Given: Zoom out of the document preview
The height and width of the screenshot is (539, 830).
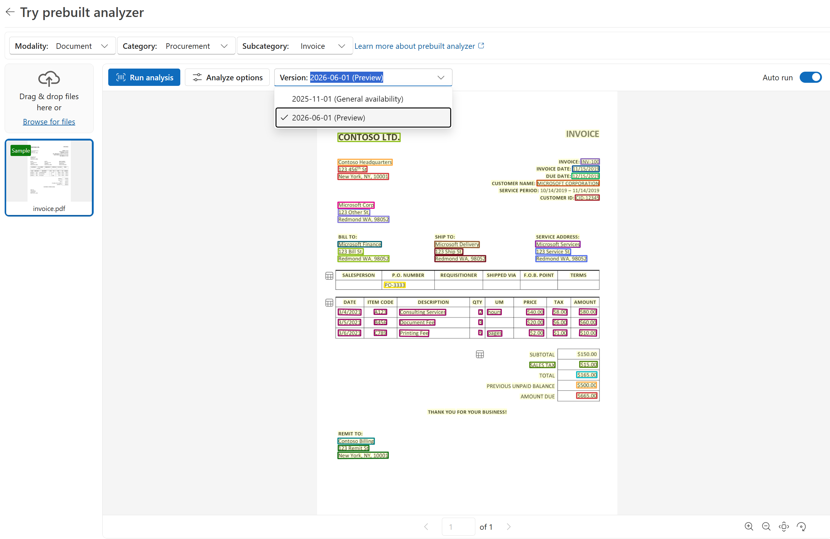Looking at the screenshot, I should (x=766, y=526).
